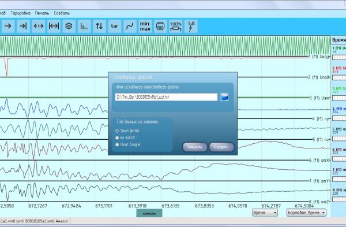346x227 pixels.
Task: Click the channel 5 level bar
Action: (339, 139)
